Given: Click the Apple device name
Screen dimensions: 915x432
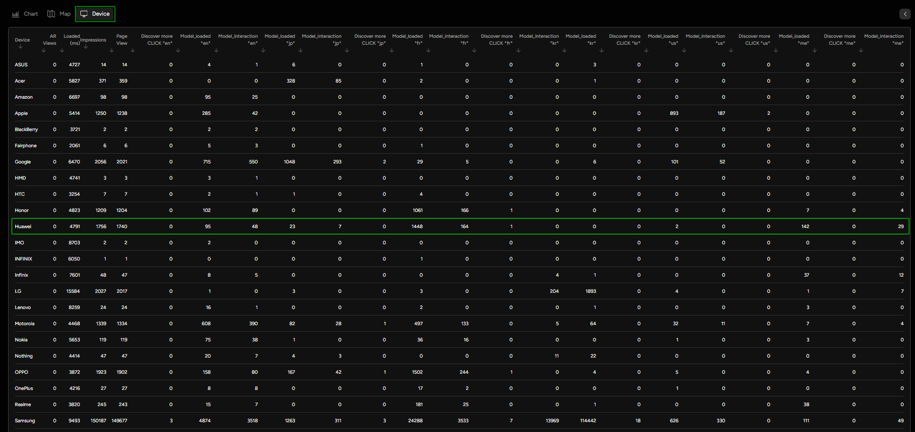Looking at the screenshot, I should (x=21, y=113).
